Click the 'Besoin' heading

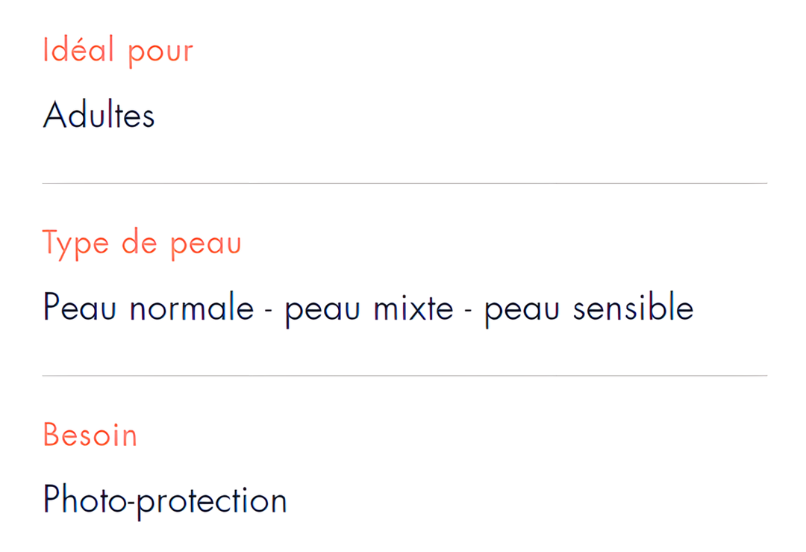[x=90, y=435]
